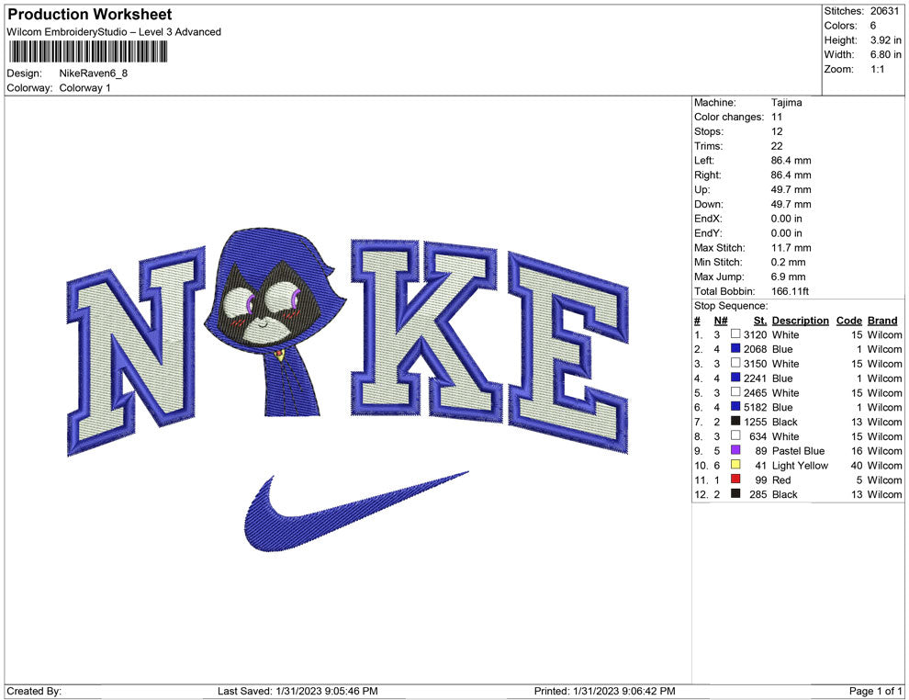Click the Min Stitch value 0.2 mm
This screenshot has height=700, width=909.
(x=788, y=262)
